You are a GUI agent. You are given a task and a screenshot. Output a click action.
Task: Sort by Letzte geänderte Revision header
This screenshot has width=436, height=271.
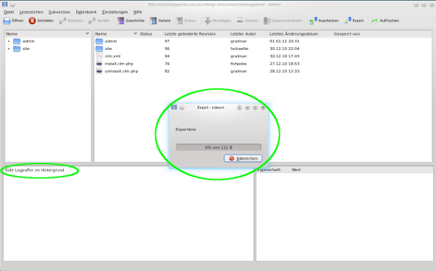pyautogui.click(x=190, y=34)
